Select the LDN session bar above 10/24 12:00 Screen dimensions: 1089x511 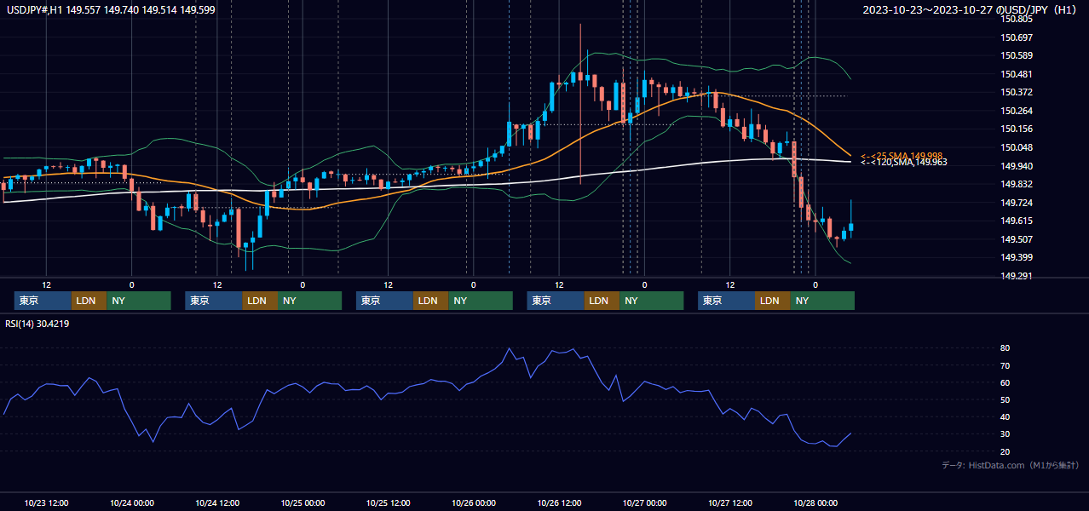[x=259, y=301]
